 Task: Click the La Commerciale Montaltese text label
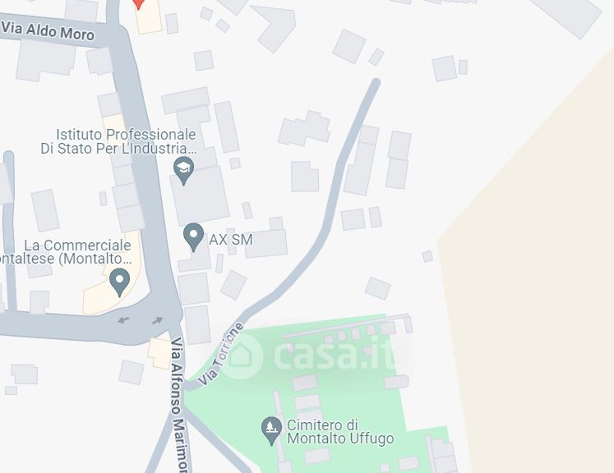66,252
